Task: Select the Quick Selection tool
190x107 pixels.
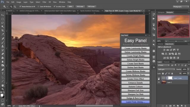Action: coord(3,27)
